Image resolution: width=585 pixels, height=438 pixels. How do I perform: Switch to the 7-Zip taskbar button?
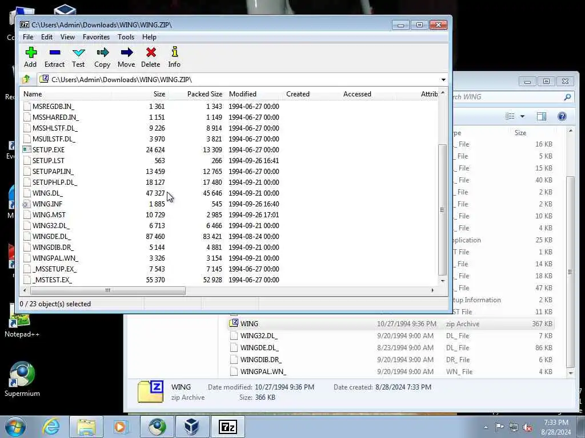pyautogui.click(x=228, y=427)
